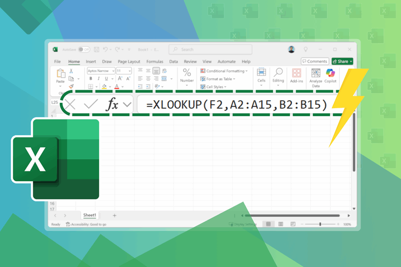Adjust the zoom slider in status bar

[320, 224]
